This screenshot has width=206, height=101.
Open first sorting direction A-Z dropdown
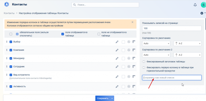pyautogui.click(x=187, y=43)
